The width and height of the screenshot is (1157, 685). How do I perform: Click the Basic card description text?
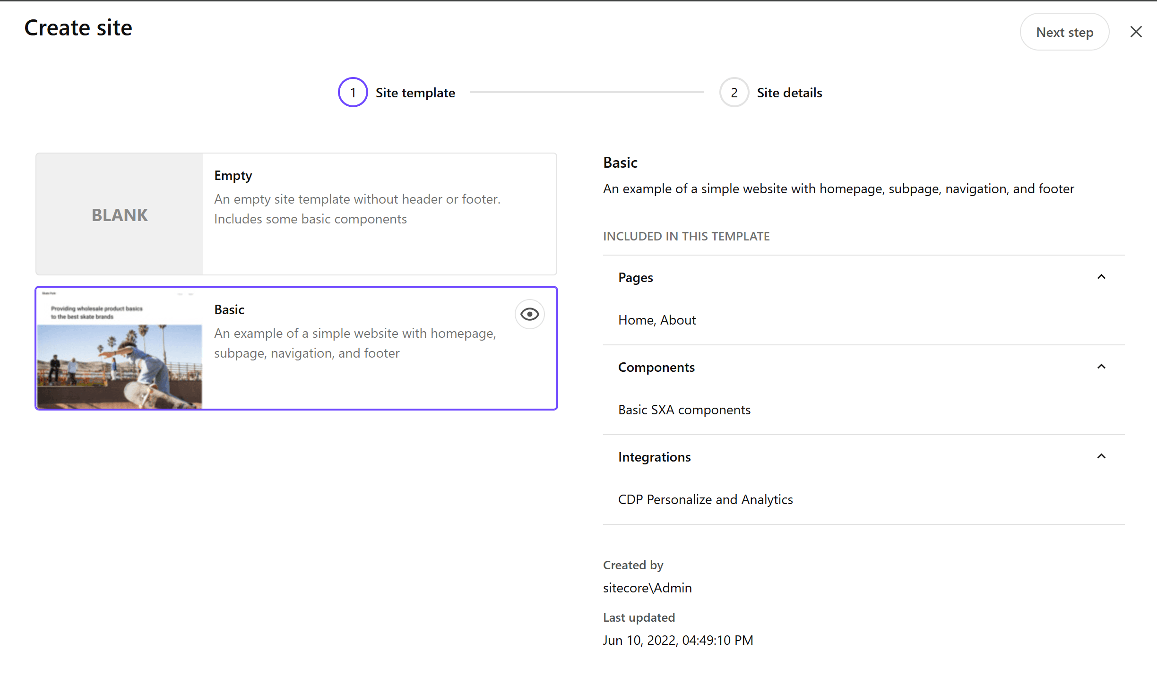(x=354, y=343)
